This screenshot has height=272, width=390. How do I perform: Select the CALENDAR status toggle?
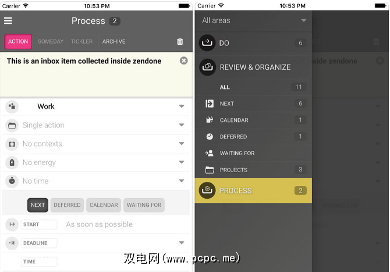click(104, 205)
